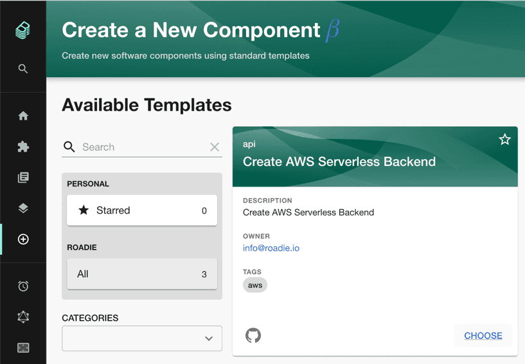Open docs via the sidebar library icon
The image size is (525, 364).
23,177
